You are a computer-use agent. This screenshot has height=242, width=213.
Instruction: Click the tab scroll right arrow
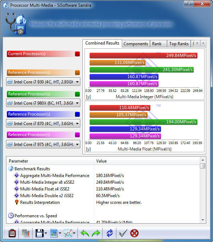(x=203, y=43)
